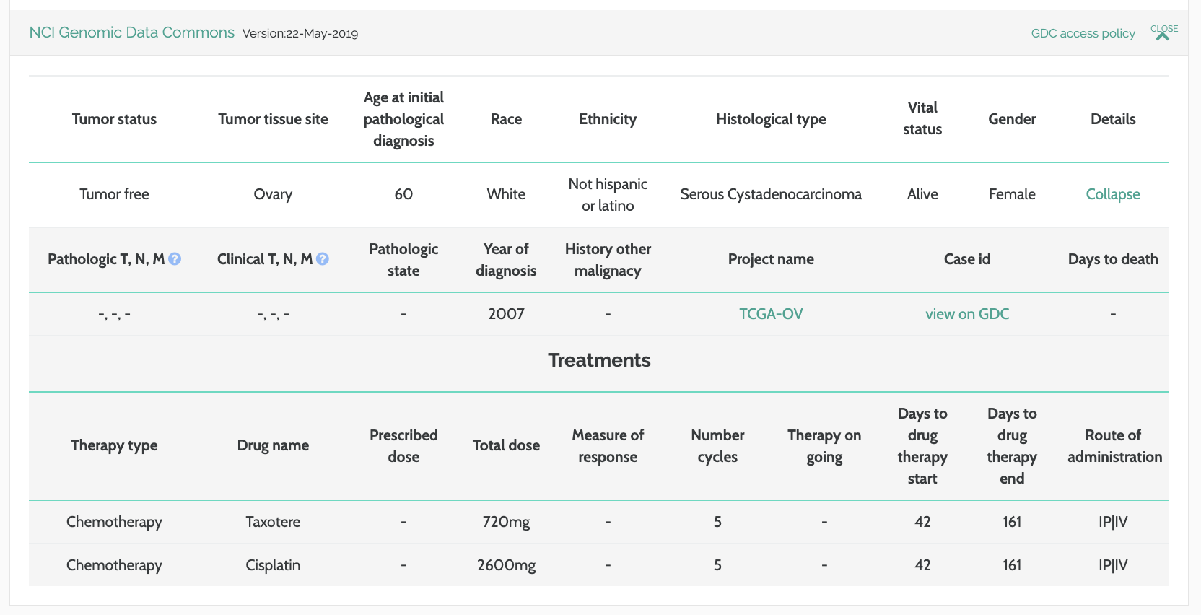Screen dimensions: 1201x615
Task: Click the Ethnicity column header
Action: pyautogui.click(x=608, y=119)
